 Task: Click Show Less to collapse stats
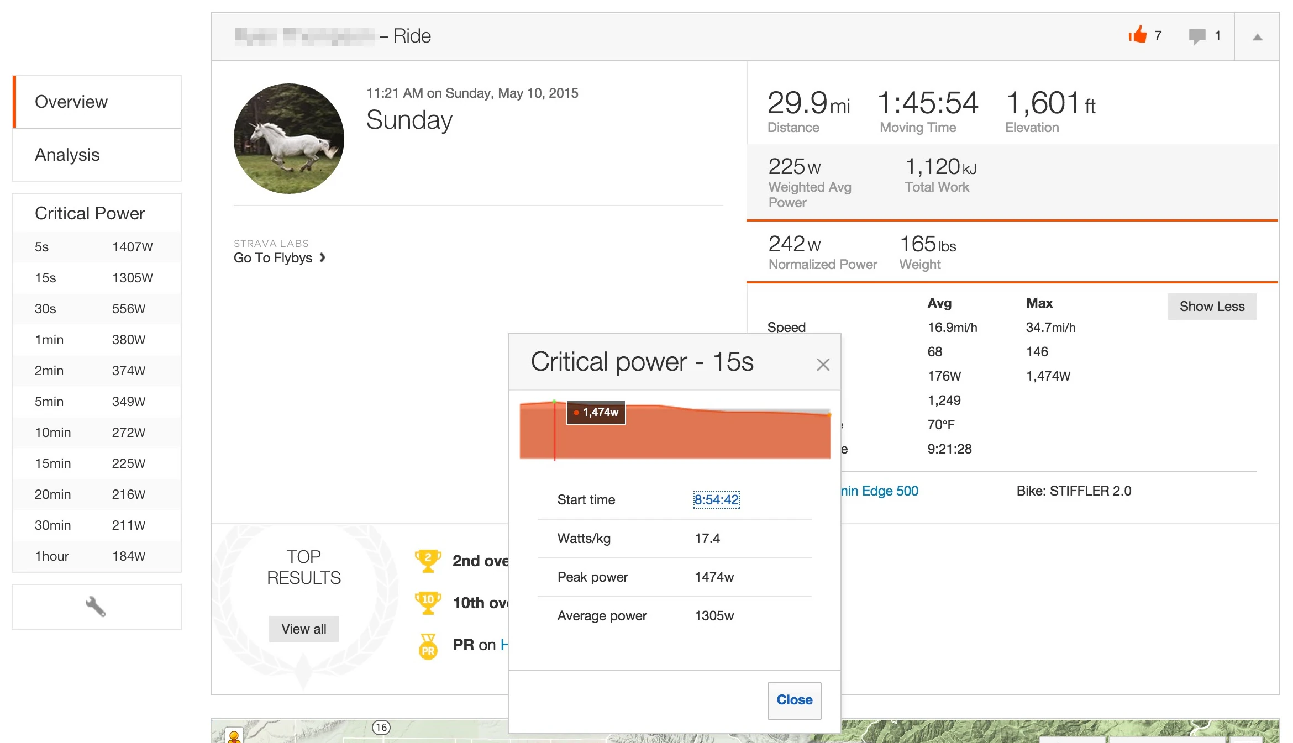tap(1211, 307)
